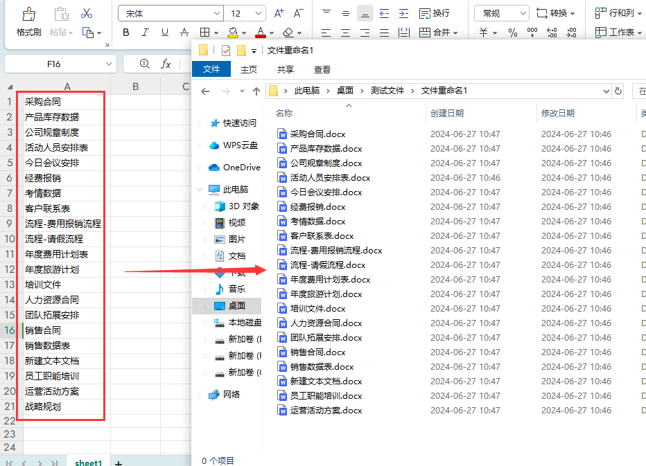Open the font name dropdown 宋体
Image resolution: width=646 pixels, height=466 pixels.
click(217, 14)
